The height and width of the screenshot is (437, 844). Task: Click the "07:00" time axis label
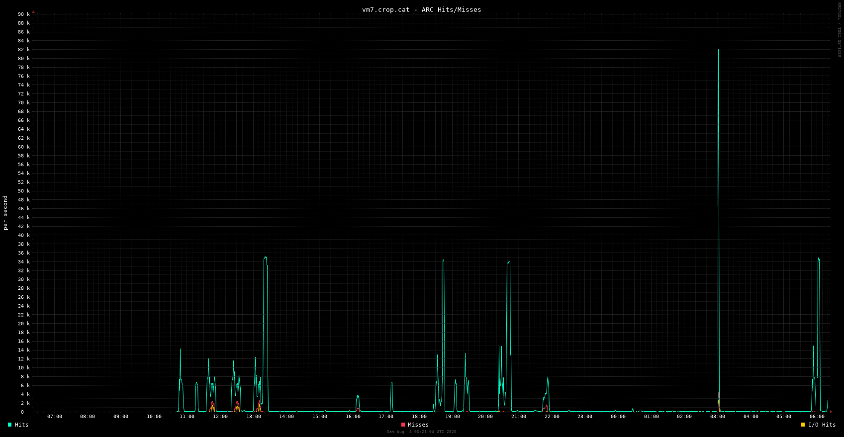(55, 417)
